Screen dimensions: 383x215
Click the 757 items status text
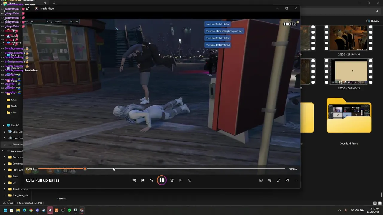[x=8, y=203]
